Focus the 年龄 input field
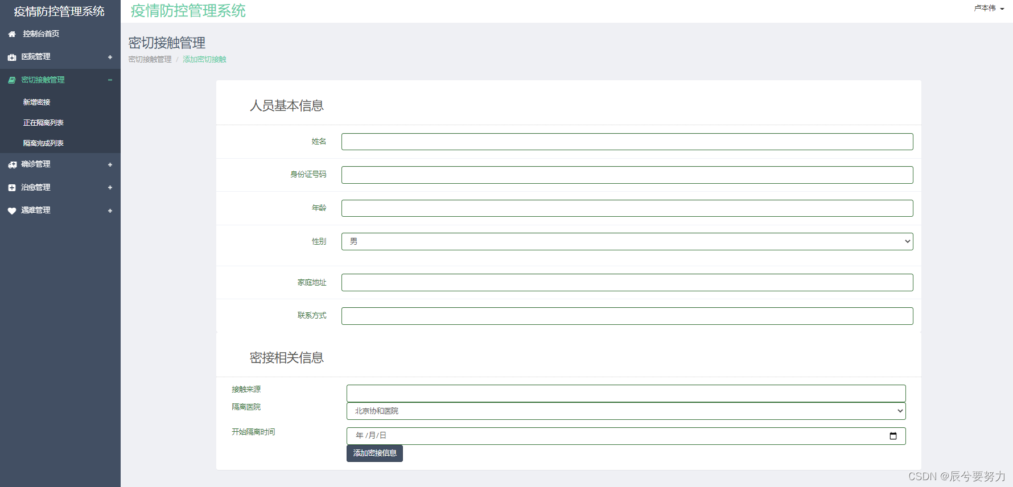The height and width of the screenshot is (487, 1013). click(627, 208)
